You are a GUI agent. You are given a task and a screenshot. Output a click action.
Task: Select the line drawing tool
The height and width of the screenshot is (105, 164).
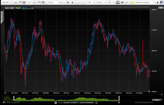(x=127, y=2)
